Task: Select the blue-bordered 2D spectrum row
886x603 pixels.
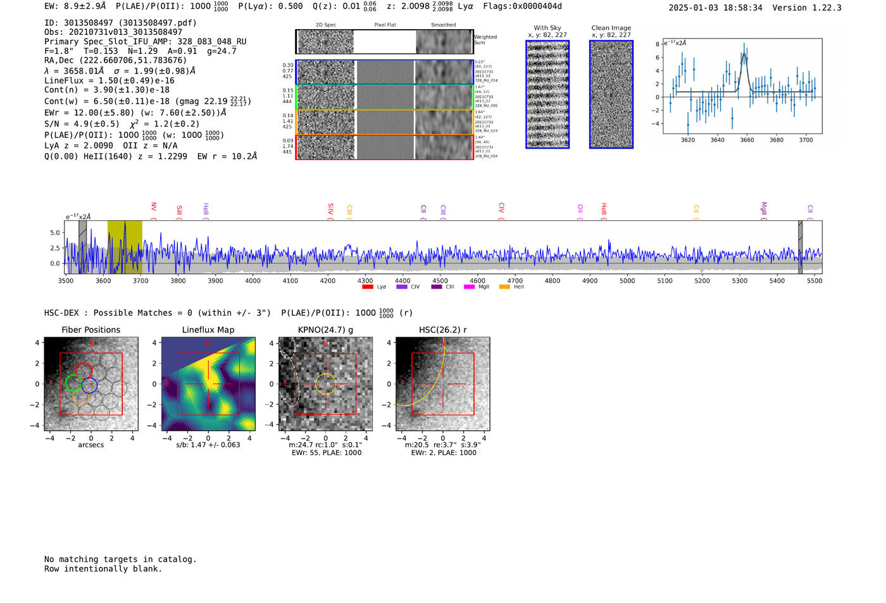Action: click(384, 72)
